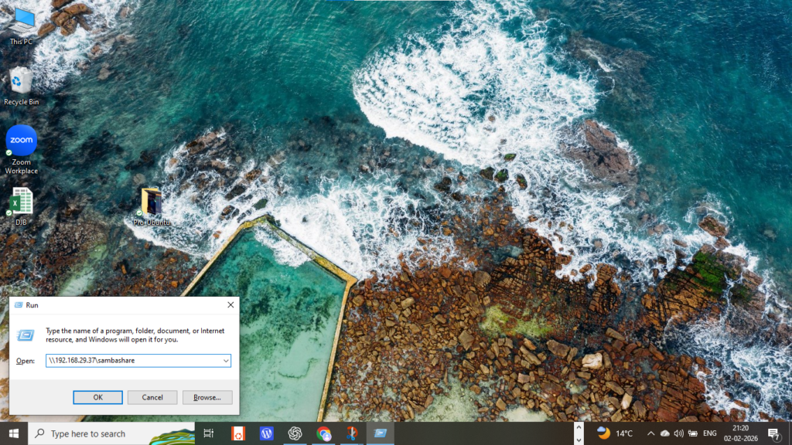Screen dimensions: 792x445
Task: Select the DJB Excel file icon
Action: coord(21,206)
